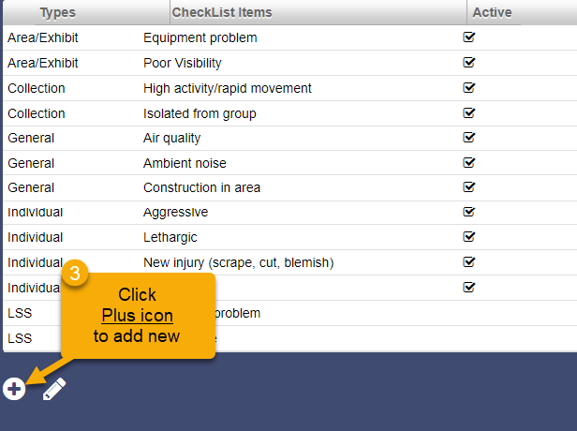Viewport: 577px width, 431px height.
Task: Click the Active column header
Action: (492, 12)
